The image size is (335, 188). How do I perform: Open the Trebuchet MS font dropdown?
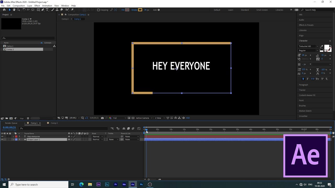(308, 46)
